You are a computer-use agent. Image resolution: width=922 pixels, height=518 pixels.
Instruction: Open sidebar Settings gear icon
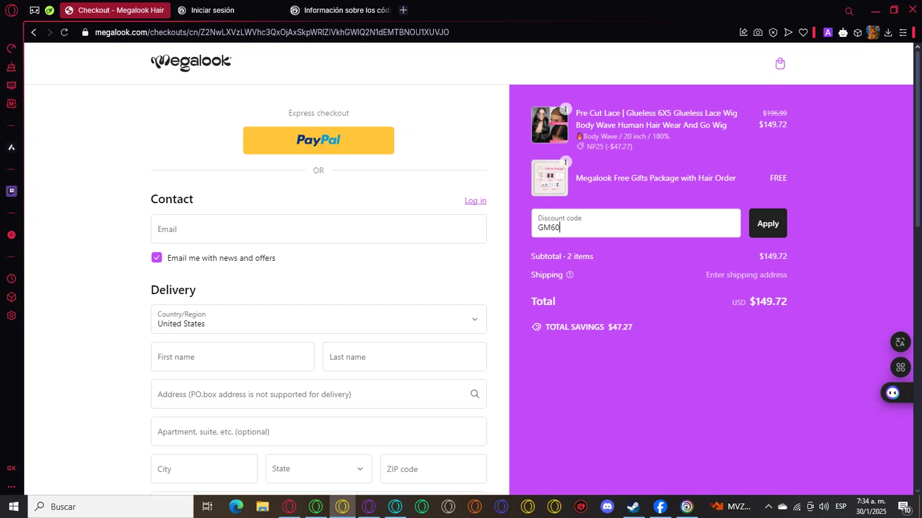pos(11,315)
